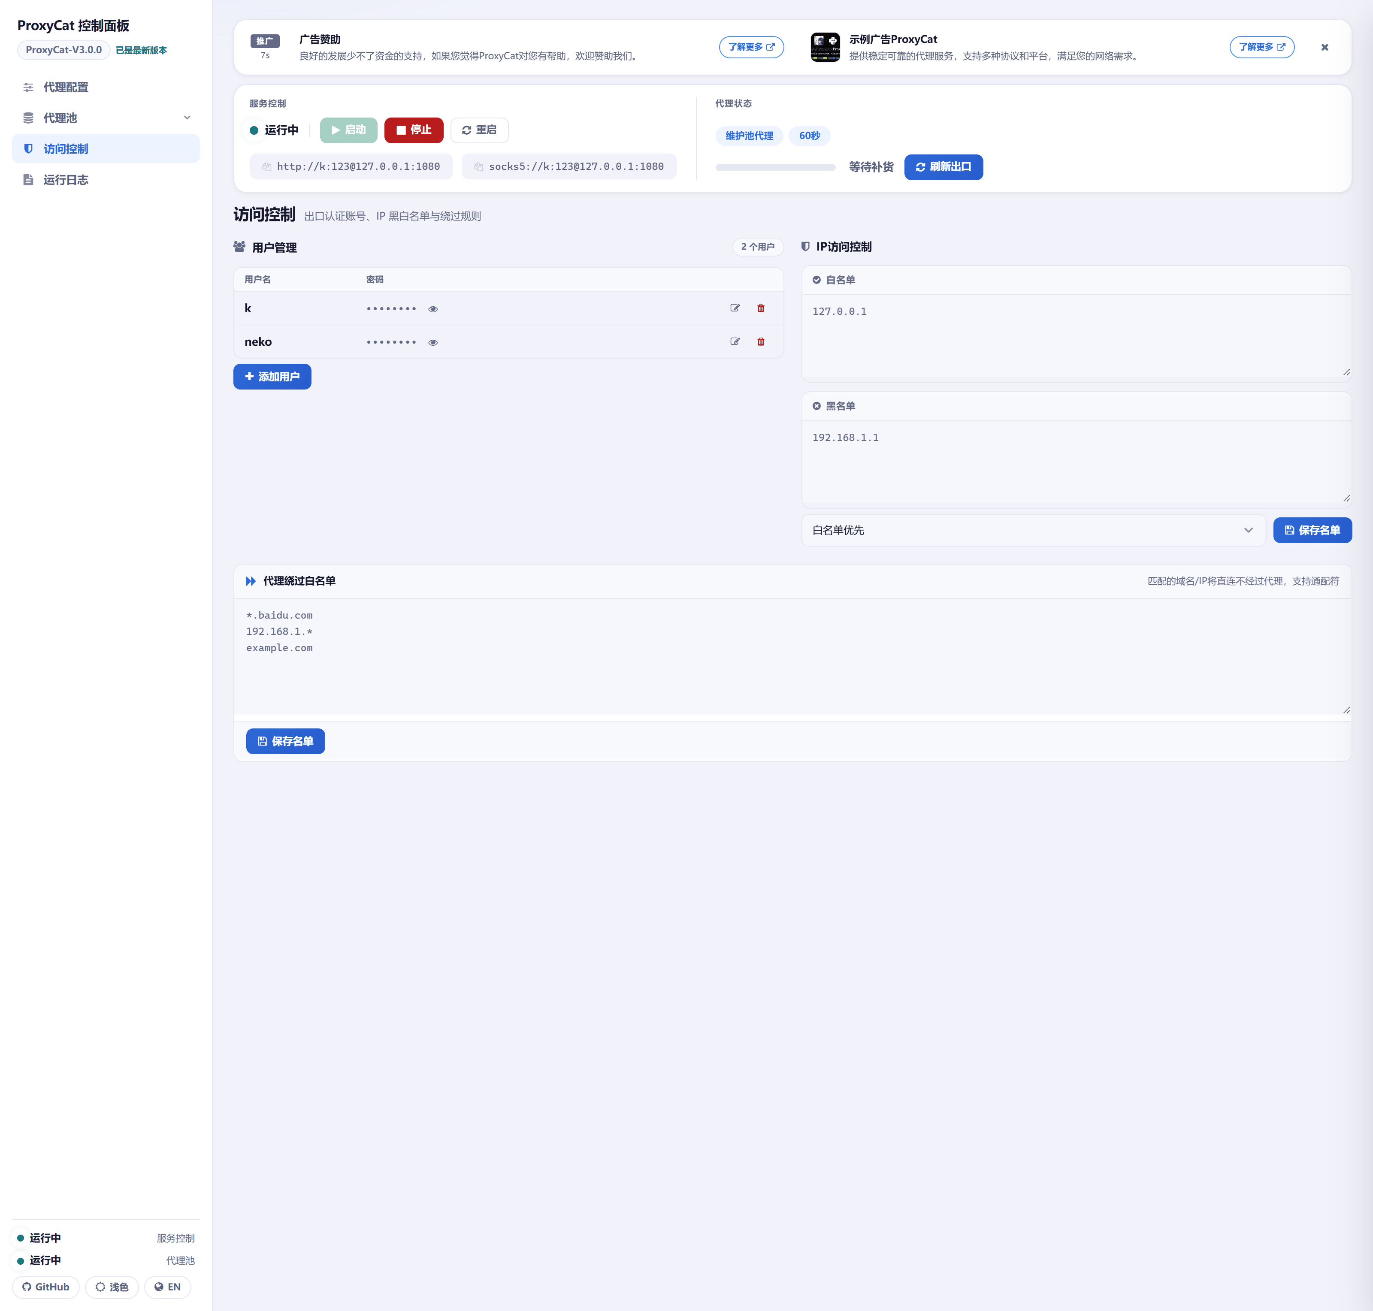Image resolution: width=1373 pixels, height=1311 pixels.
Task: Click into the 代理绕过白名单 text area
Action: coord(792,657)
